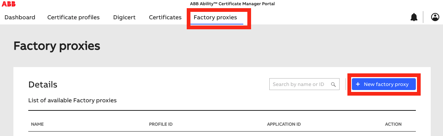443x136 pixels.
Task: Click the ABB logo
Action: coord(9,4)
